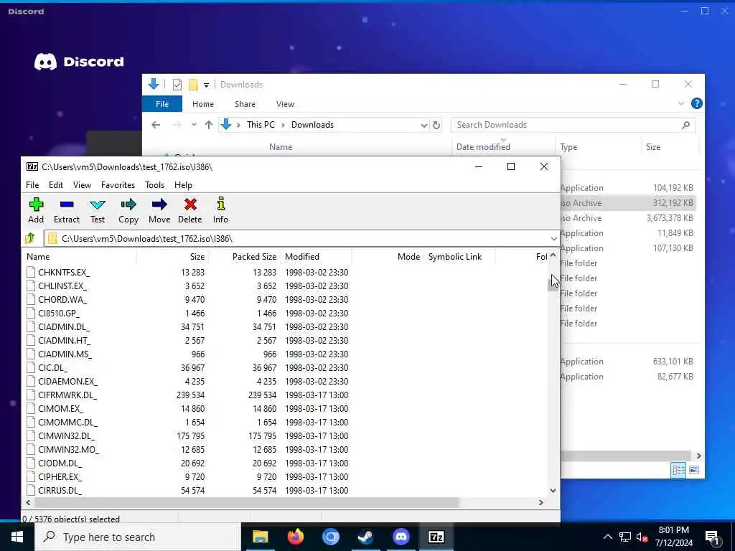735x551 pixels.
Task: Sort by Modified column header
Action: point(316,257)
